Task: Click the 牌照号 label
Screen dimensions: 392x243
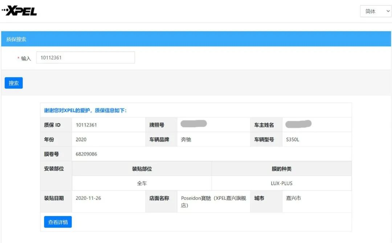Action: pyautogui.click(x=157, y=125)
